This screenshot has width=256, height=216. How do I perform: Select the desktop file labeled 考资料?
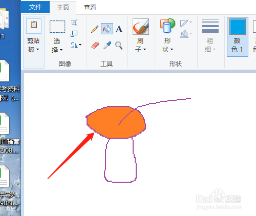(9, 80)
